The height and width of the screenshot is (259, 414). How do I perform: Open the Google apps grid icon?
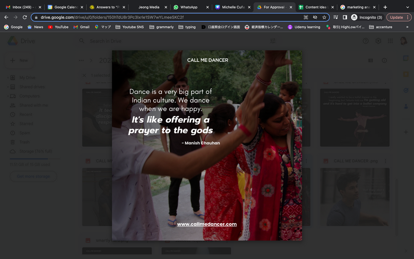[x=390, y=41]
